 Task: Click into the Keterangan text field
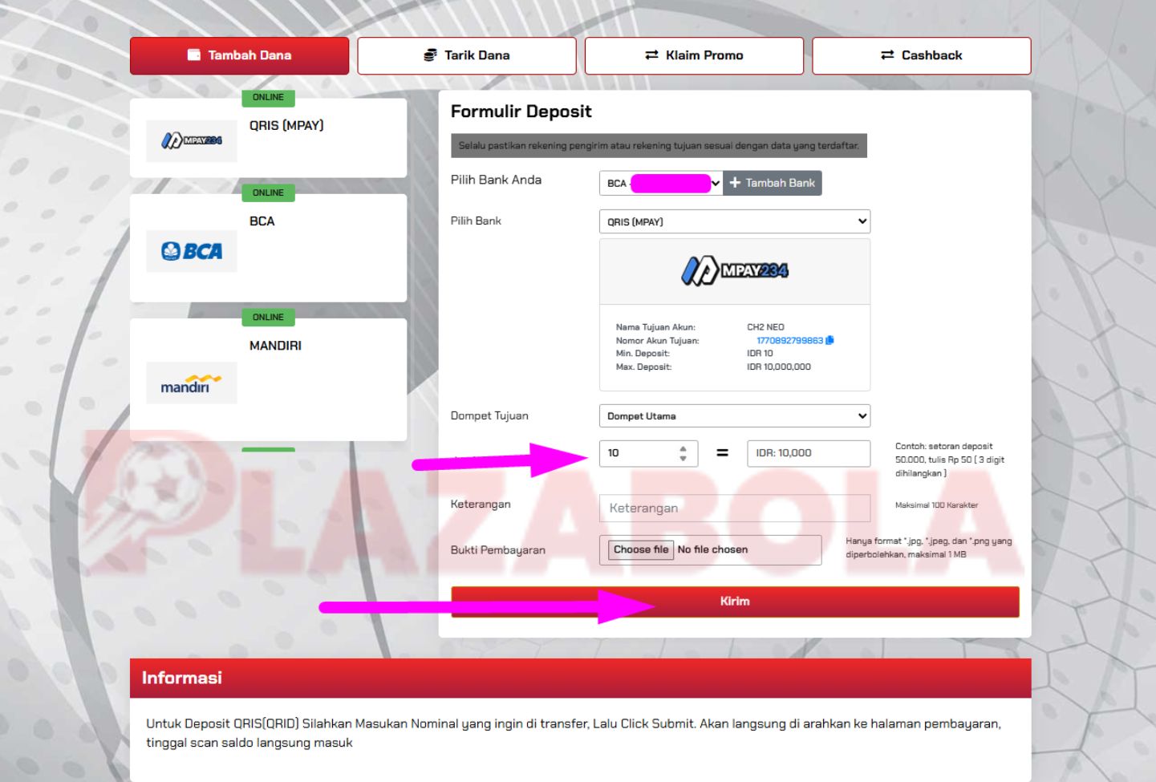[x=735, y=508]
